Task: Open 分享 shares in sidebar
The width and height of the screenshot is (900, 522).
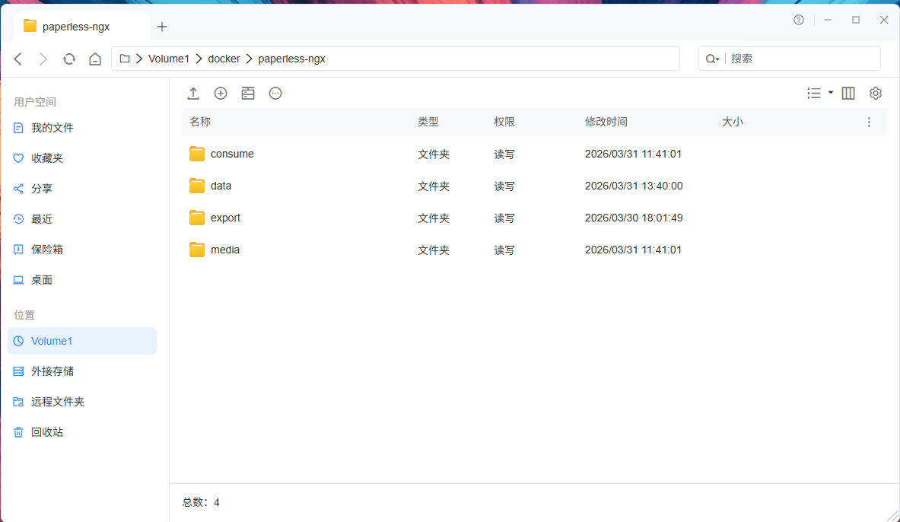Action: point(82,189)
